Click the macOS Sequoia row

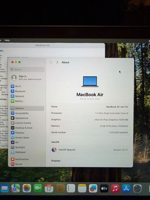click(x=89, y=150)
